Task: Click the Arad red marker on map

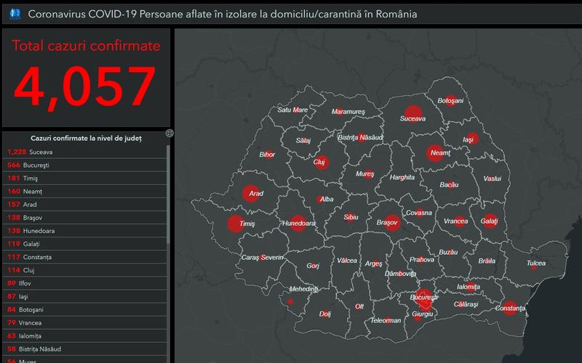Action: click(x=250, y=193)
